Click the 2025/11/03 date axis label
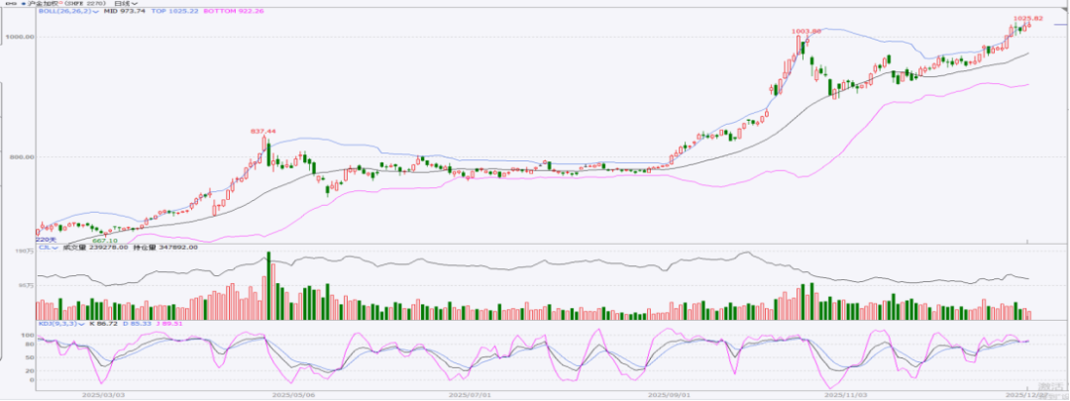 pos(845,394)
